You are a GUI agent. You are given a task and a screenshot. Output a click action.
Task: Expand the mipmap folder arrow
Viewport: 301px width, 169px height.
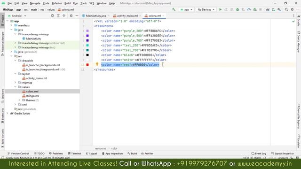pos(16,83)
